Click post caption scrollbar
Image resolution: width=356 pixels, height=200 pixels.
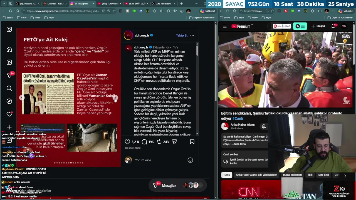click(197, 50)
